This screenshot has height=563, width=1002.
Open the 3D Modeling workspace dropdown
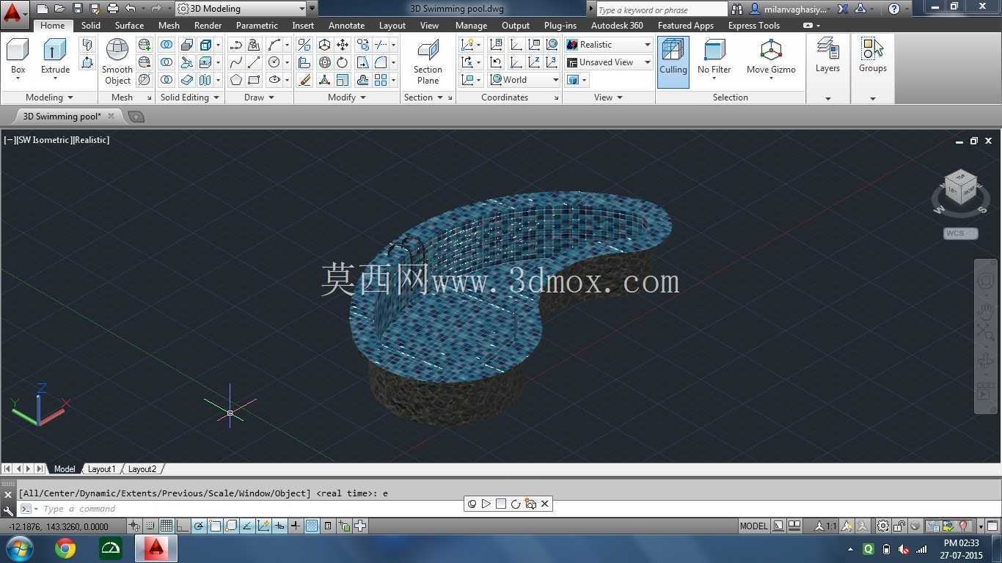(x=241, y=9)
